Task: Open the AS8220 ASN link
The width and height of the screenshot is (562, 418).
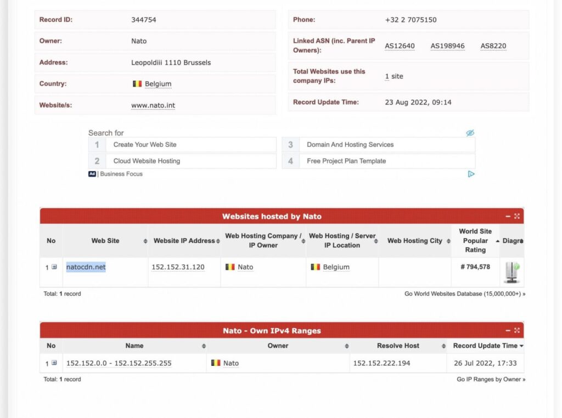Action: [493, 46]
